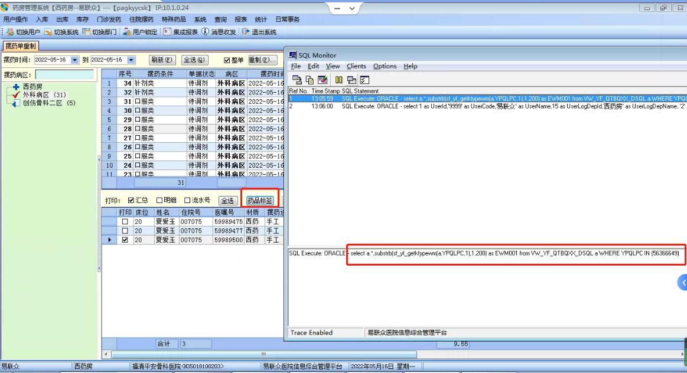Open the File menu in SQL Monitor
Image resolution: width=687 pixels, height=373 pixels.
(296, 66)
